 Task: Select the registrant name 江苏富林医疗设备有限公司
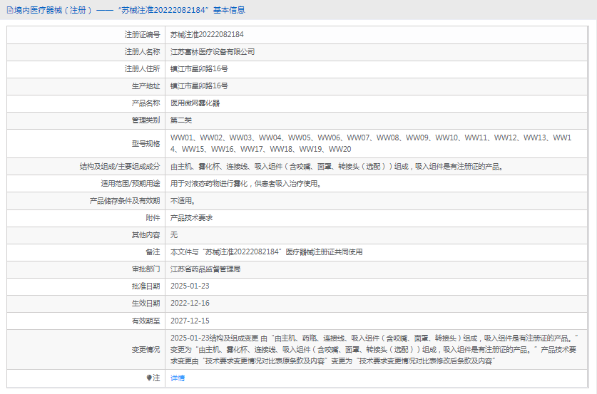[213, 52]
